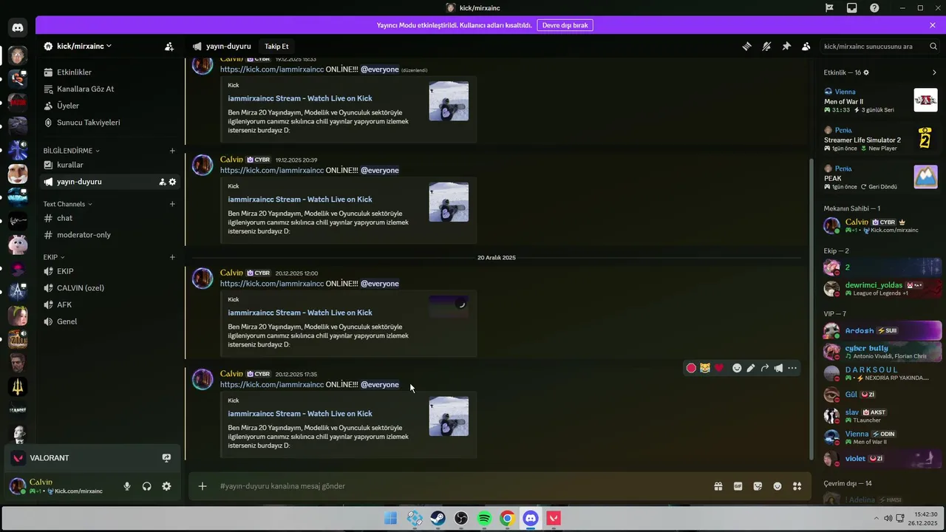The image size is (946, 532).
Task: Add channel to EKIP category with plus icon
Action: coord(172,257)
